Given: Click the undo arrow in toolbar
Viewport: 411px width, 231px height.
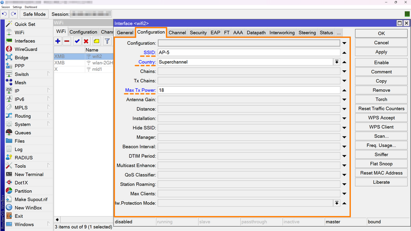Looking at the screenshot, I should pos(5,14).
